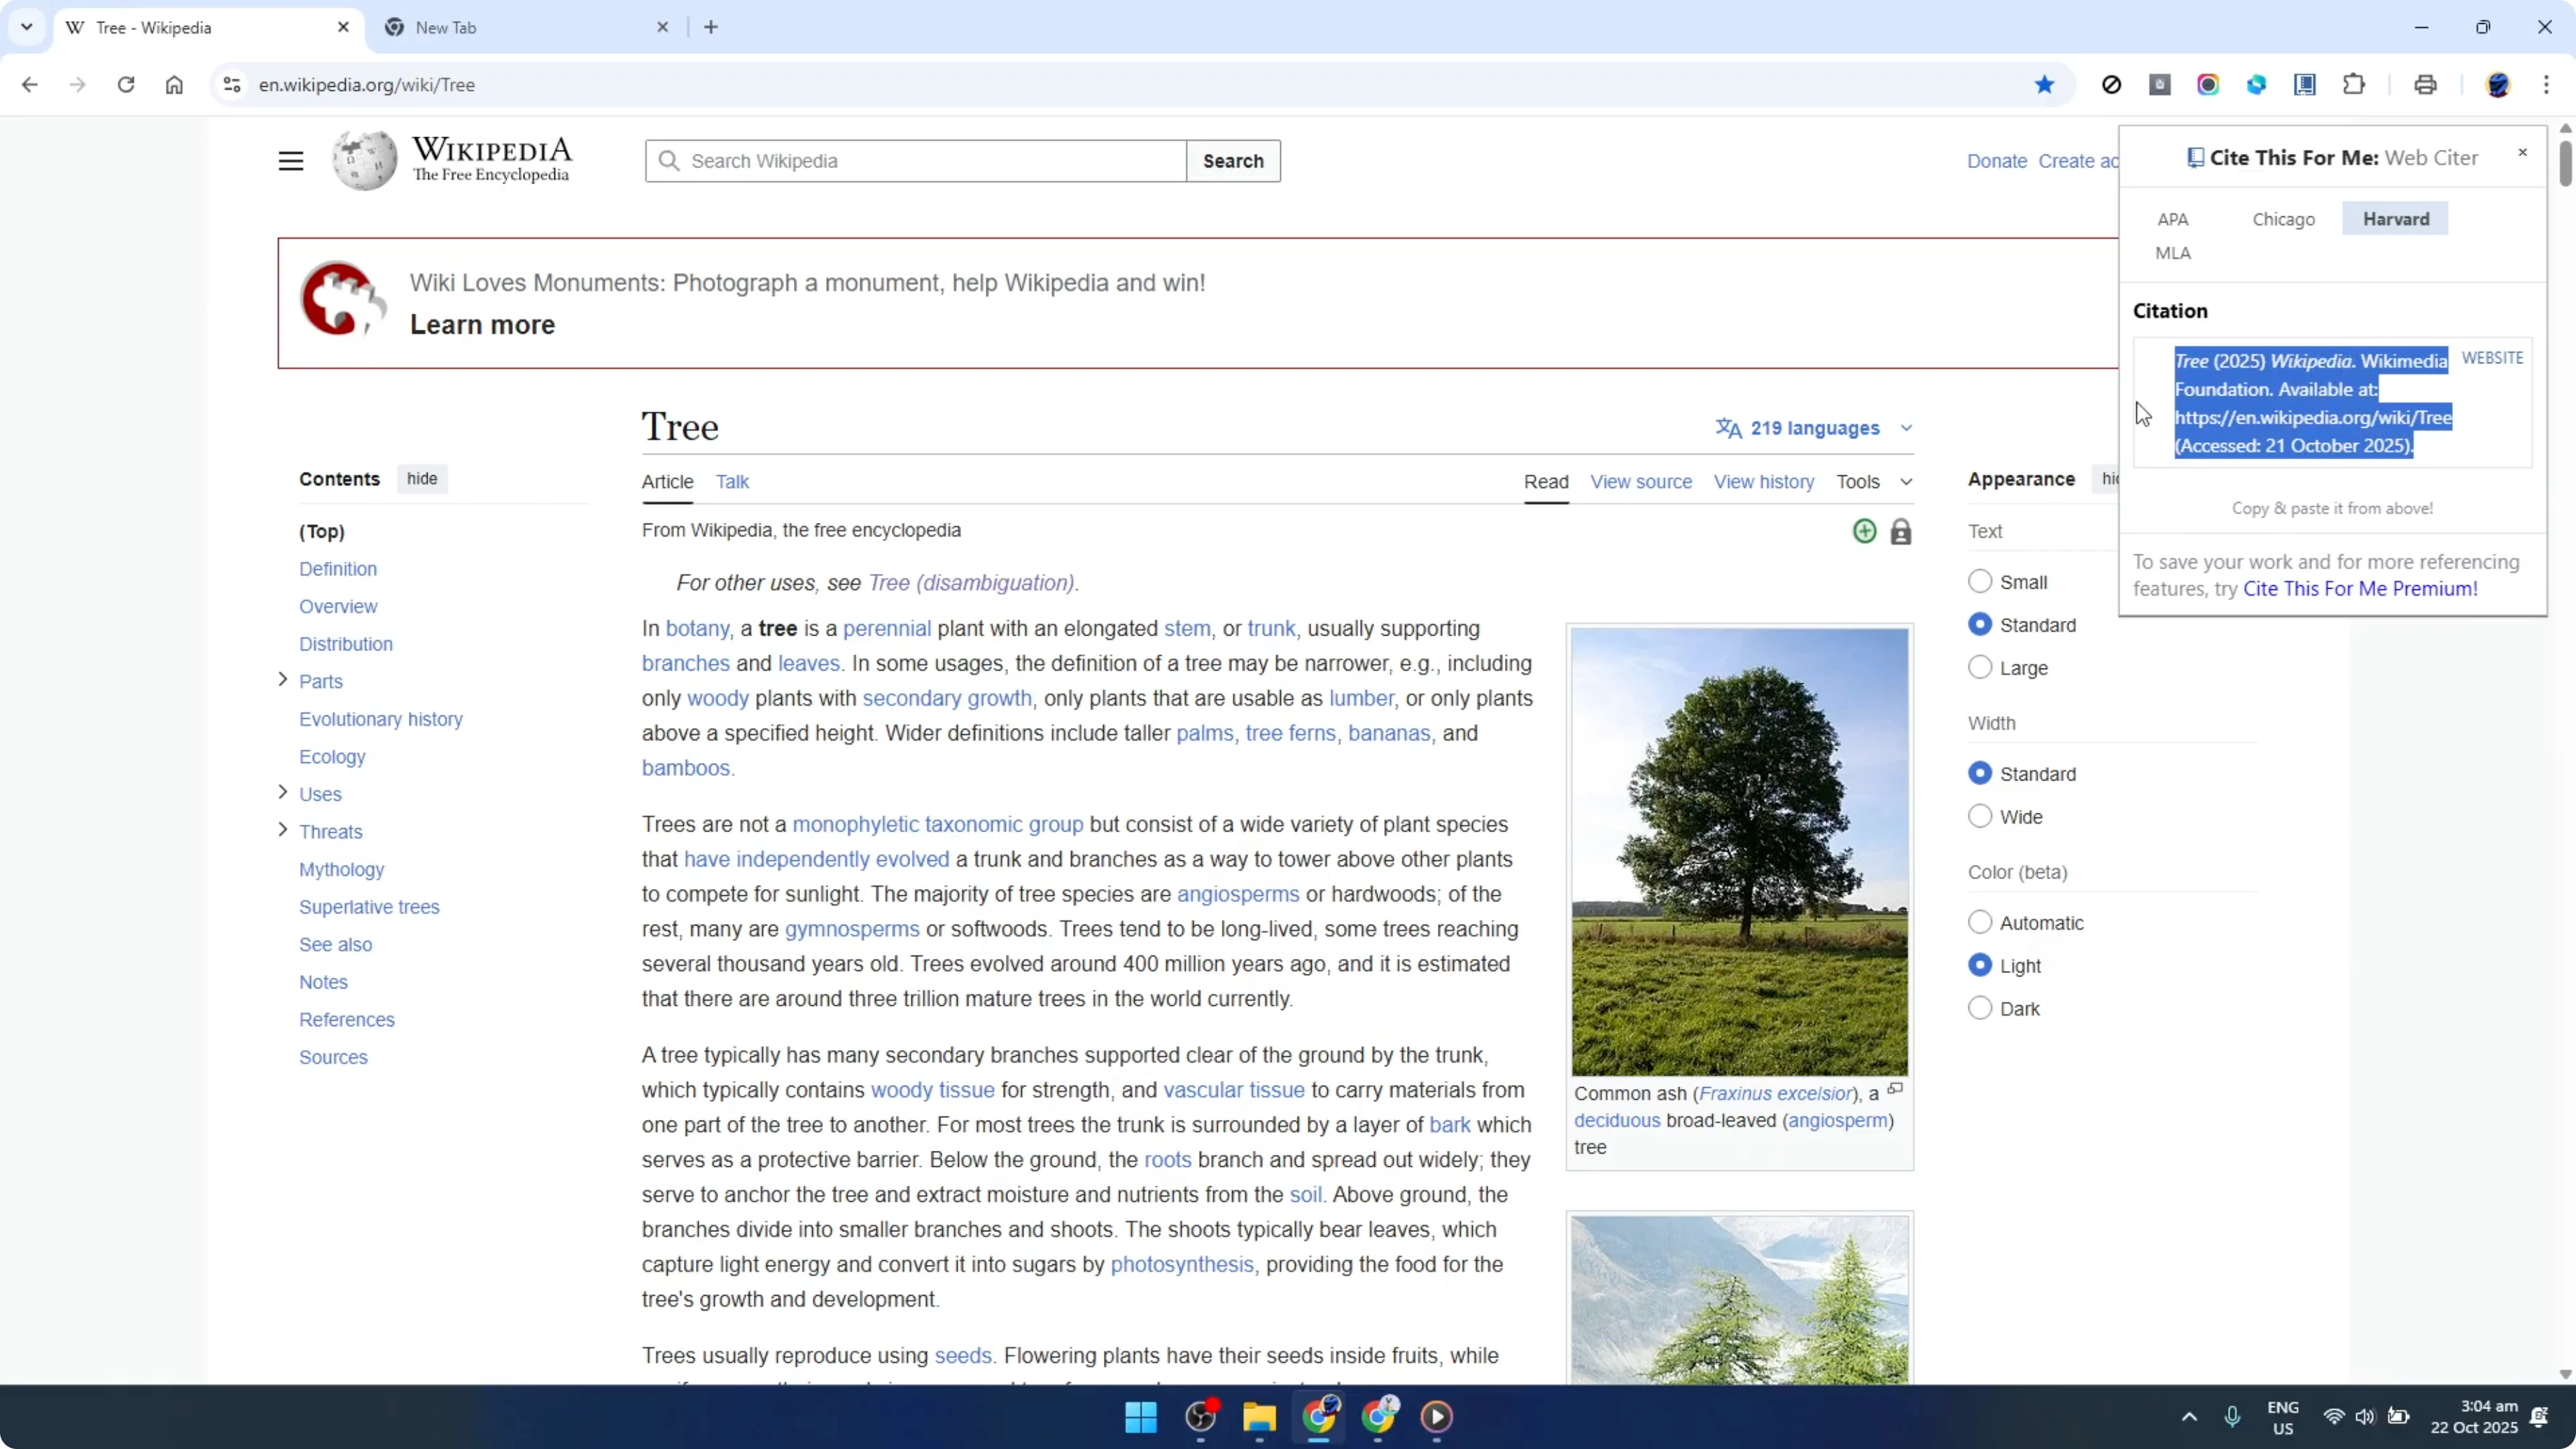Click the padlock protection icon

coord(1901,532)
